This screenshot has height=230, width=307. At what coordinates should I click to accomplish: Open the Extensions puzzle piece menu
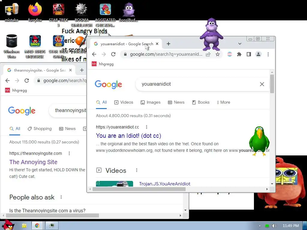point(239,54)
